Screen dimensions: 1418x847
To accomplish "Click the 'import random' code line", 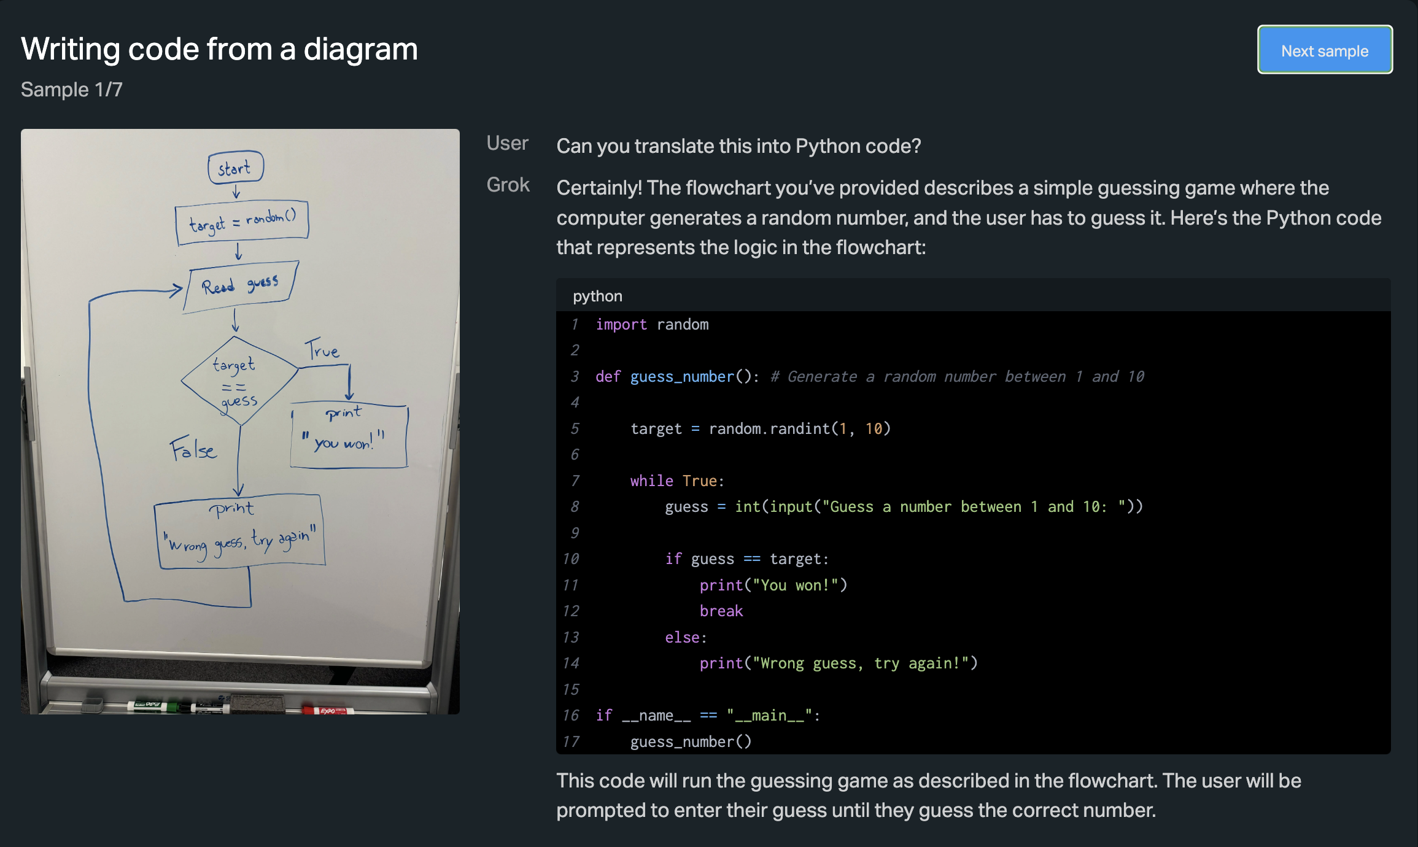I will click(x=651, y=324).
